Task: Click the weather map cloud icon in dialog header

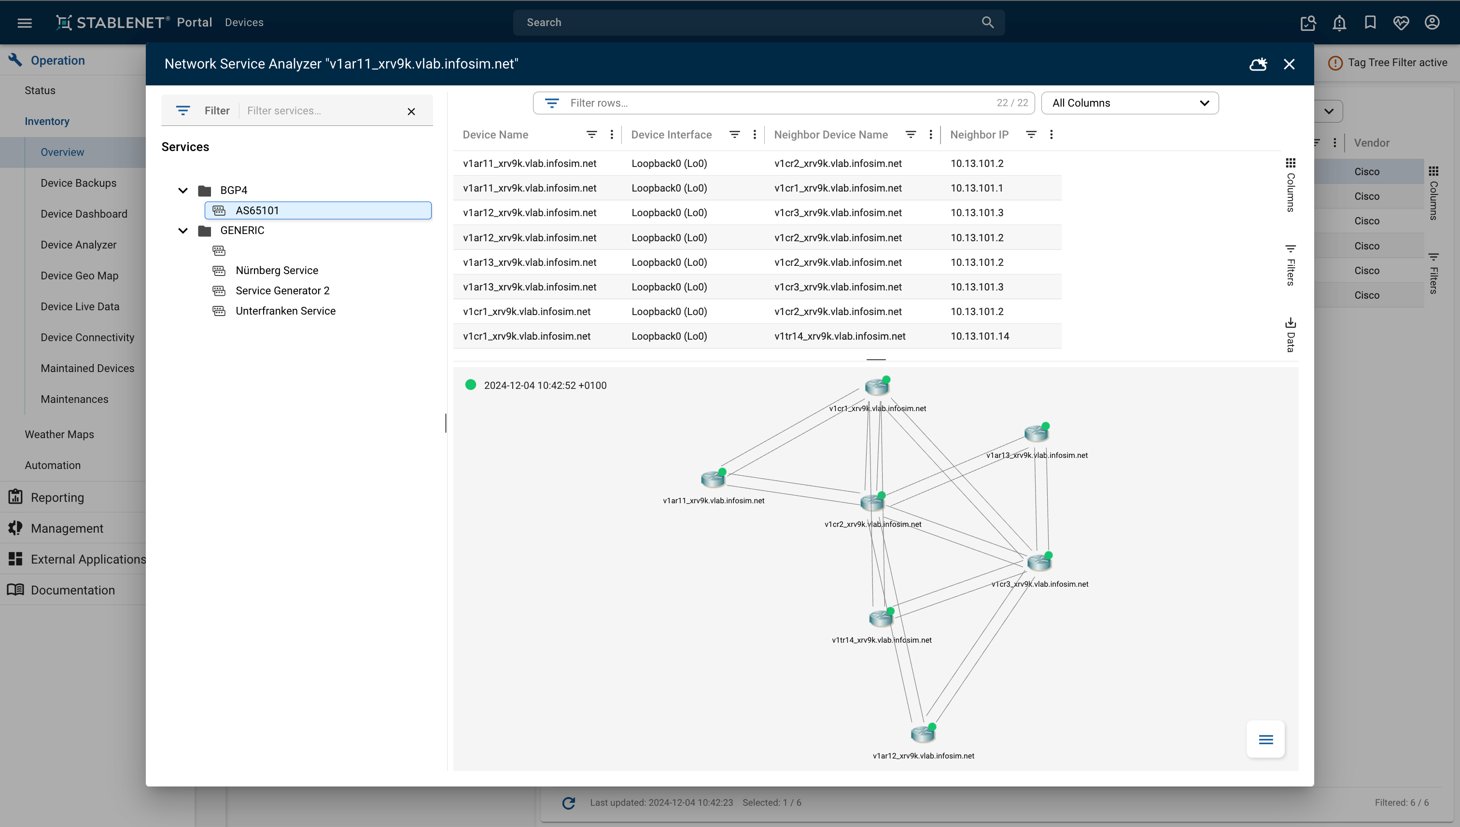Action: [1258, 64]
